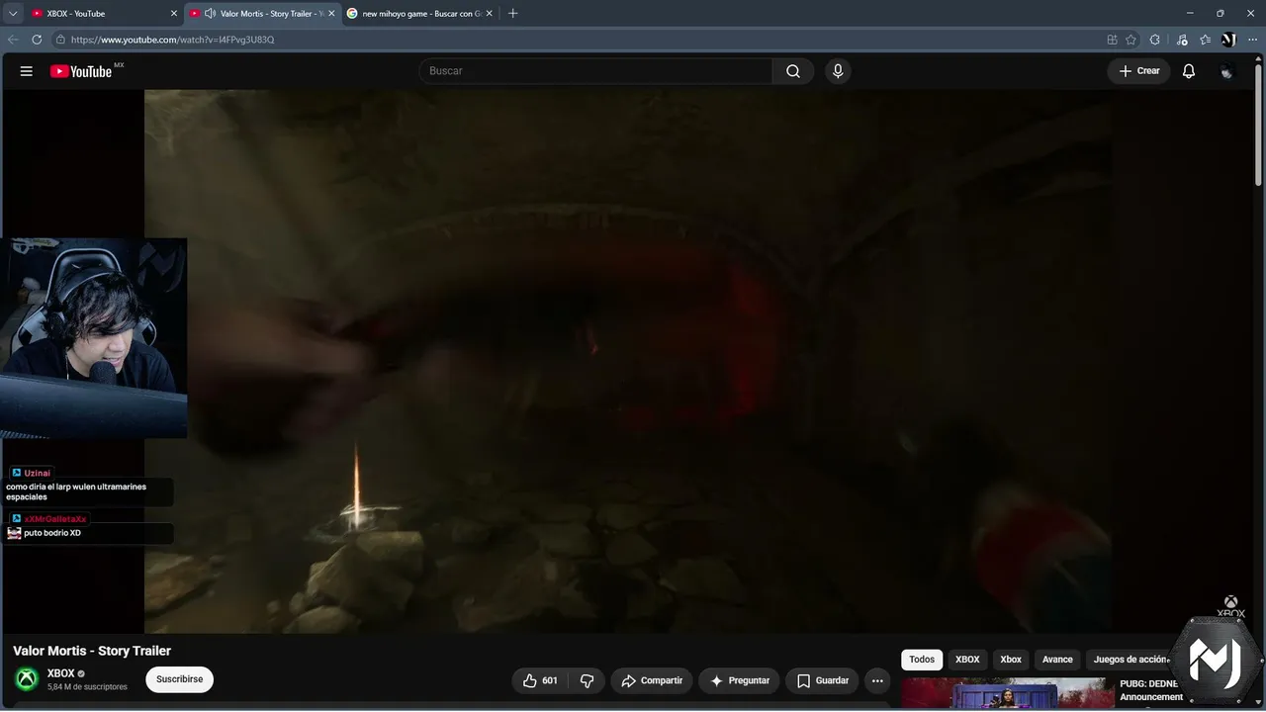Reload the page with the refresh icon
Screen dimensions: 1266x712
point(37,40)
